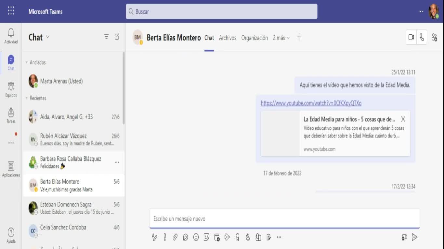Show more apps from the left rail ellipsis
444x249 pixels.
(x=11, y=143)
